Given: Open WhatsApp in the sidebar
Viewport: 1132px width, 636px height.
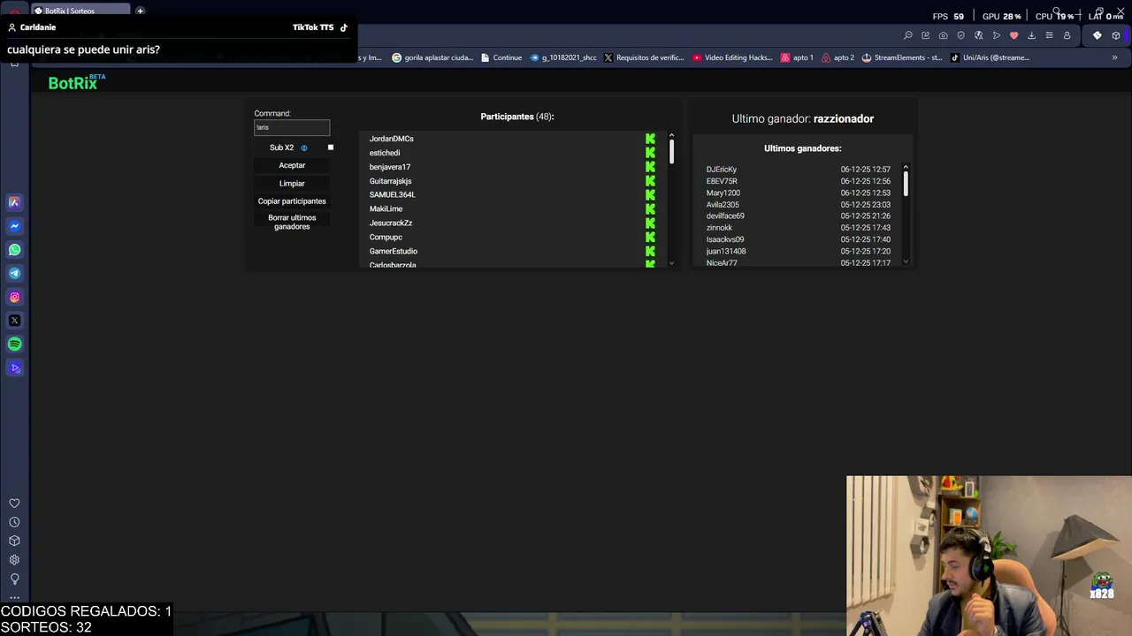Looking at the screenshot, I should pos(14,250).
